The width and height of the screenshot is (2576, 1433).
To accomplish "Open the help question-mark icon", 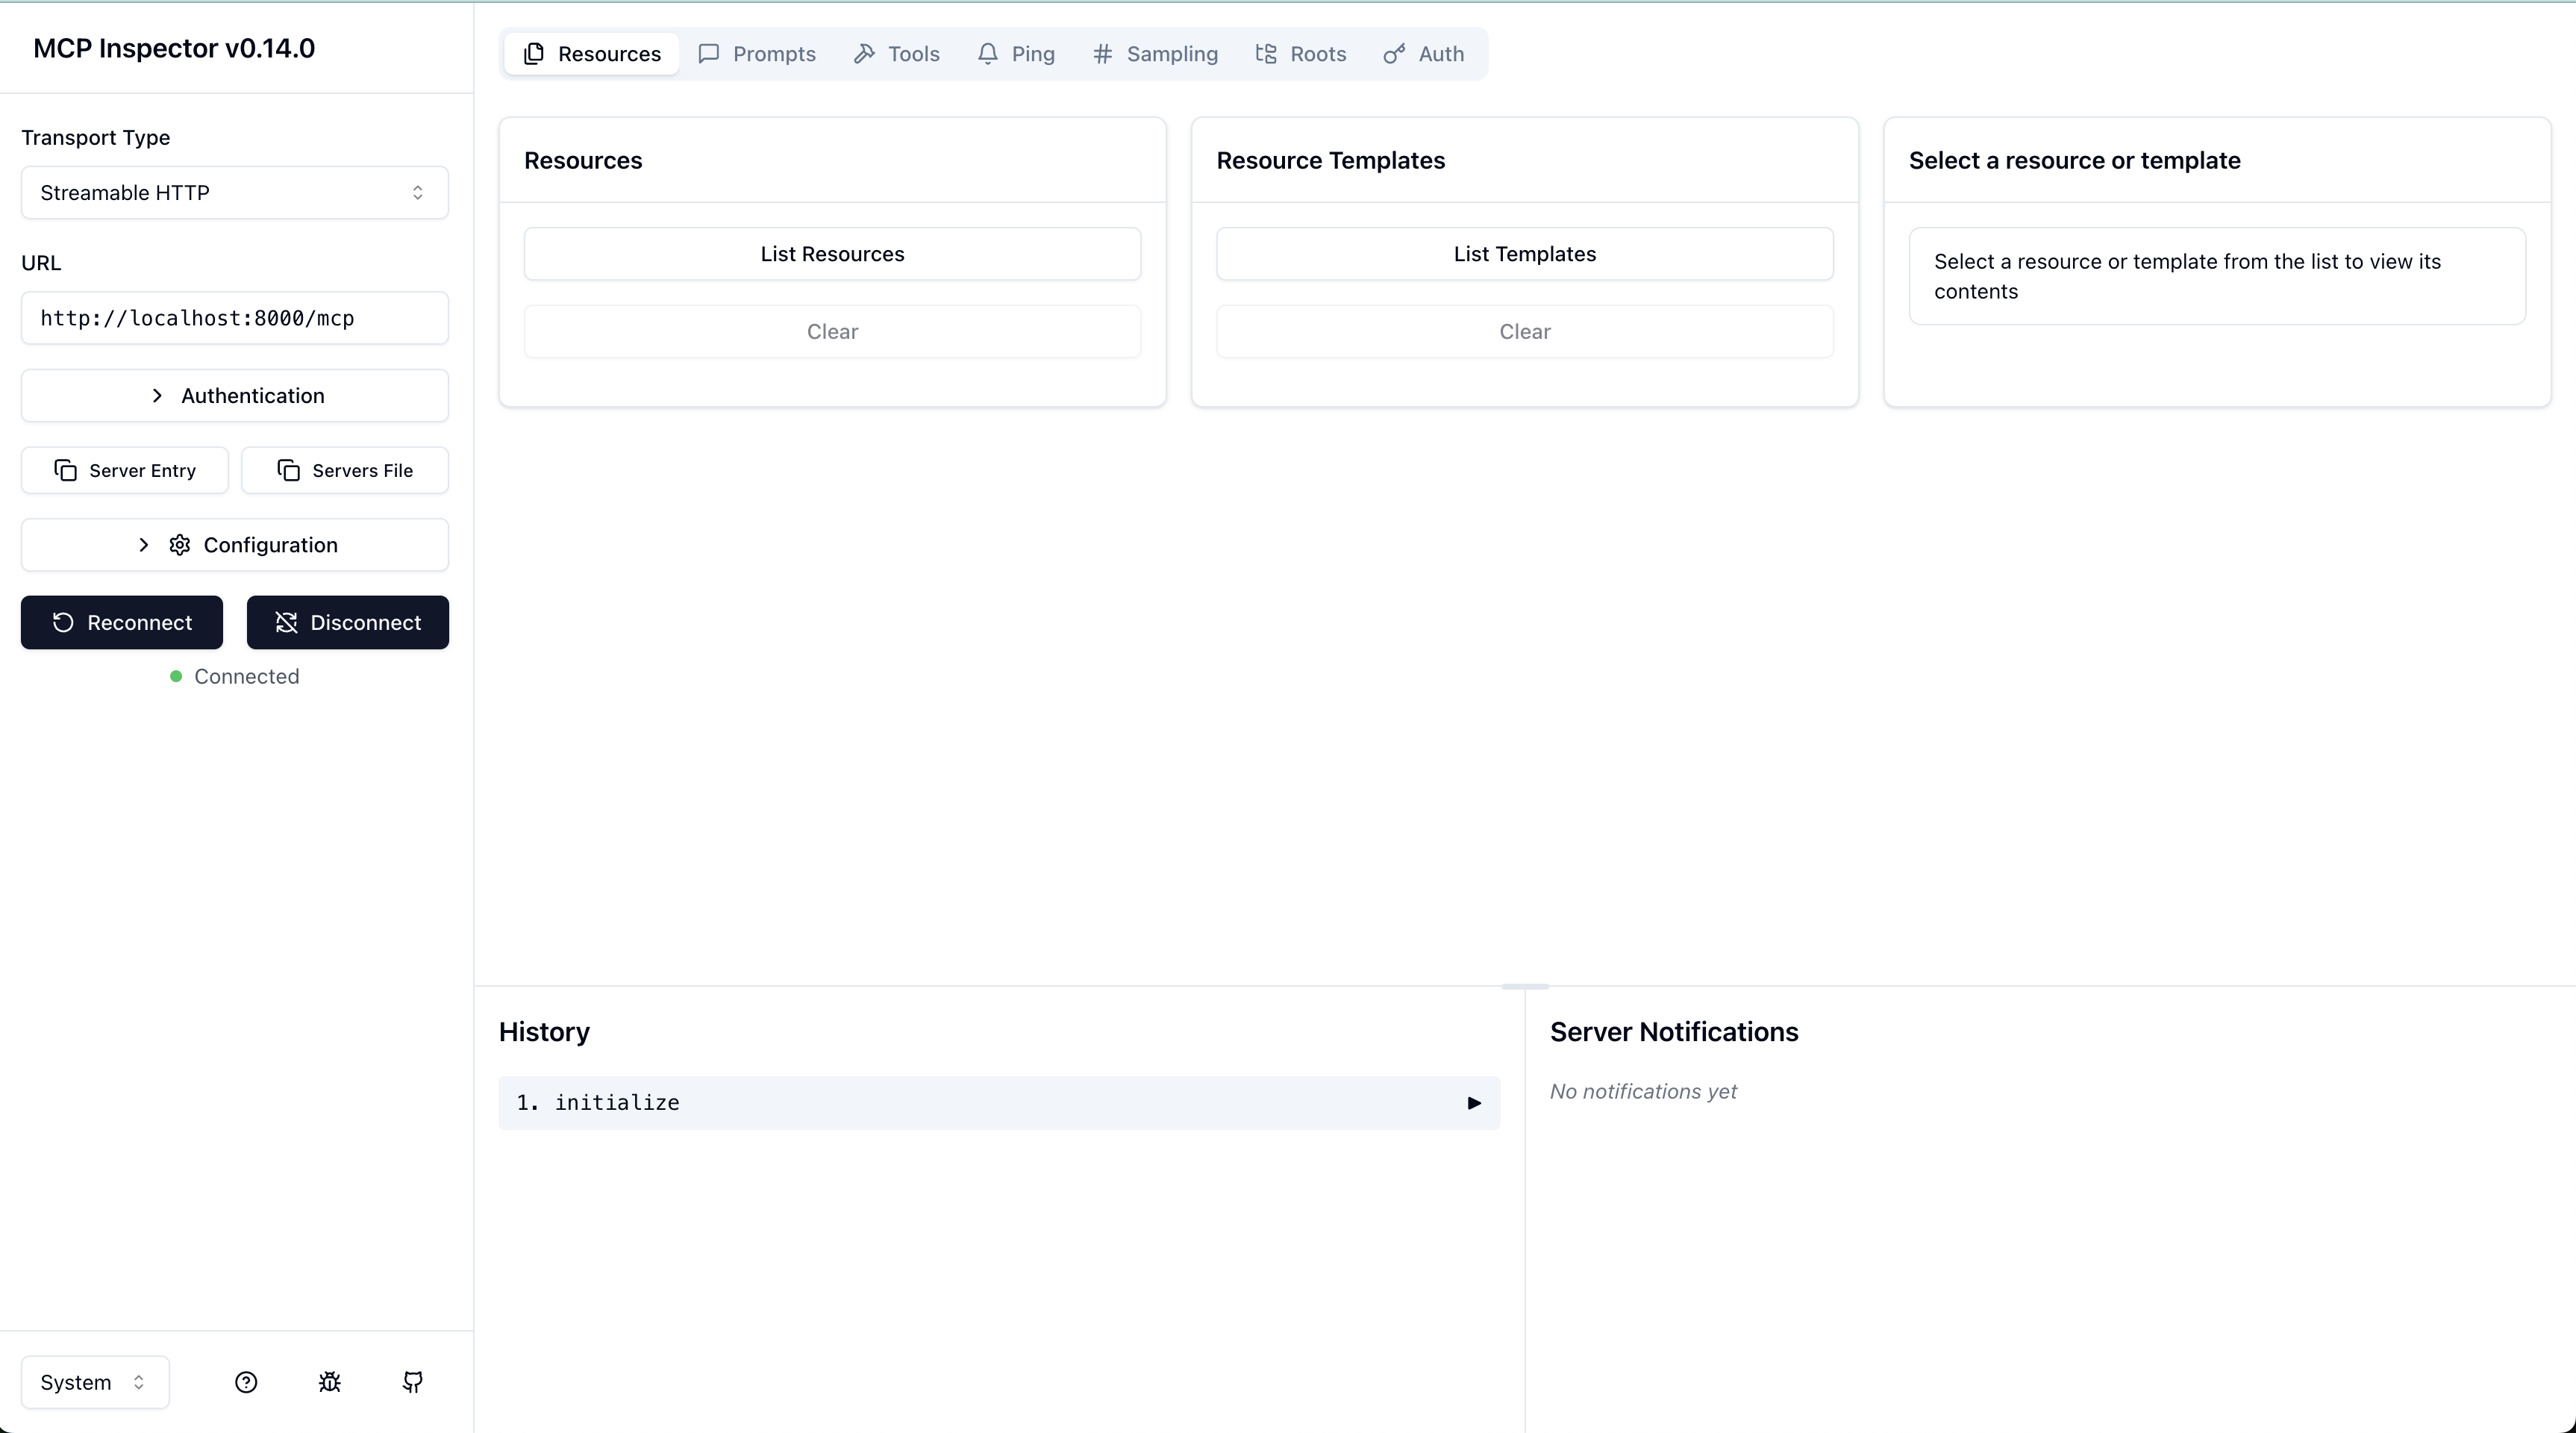I will [x=246, y=1382].
